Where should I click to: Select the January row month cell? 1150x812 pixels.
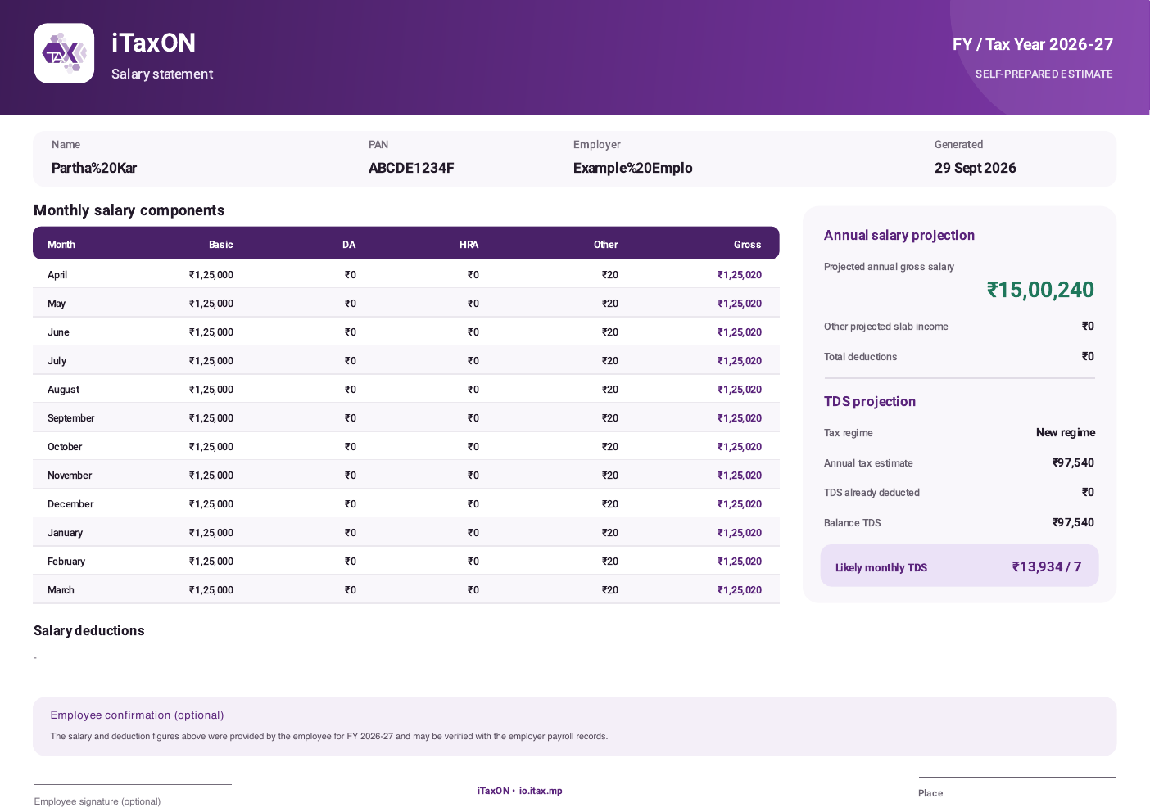(66, 533)
